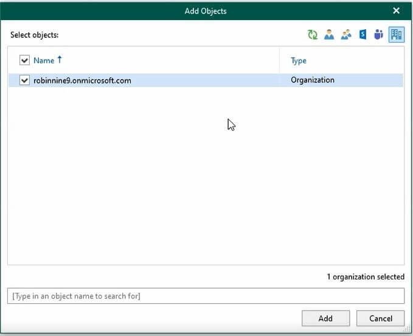Filter objects by Groups icon
Viewport: 413px width, 336px height.
(x=346, y=35)
